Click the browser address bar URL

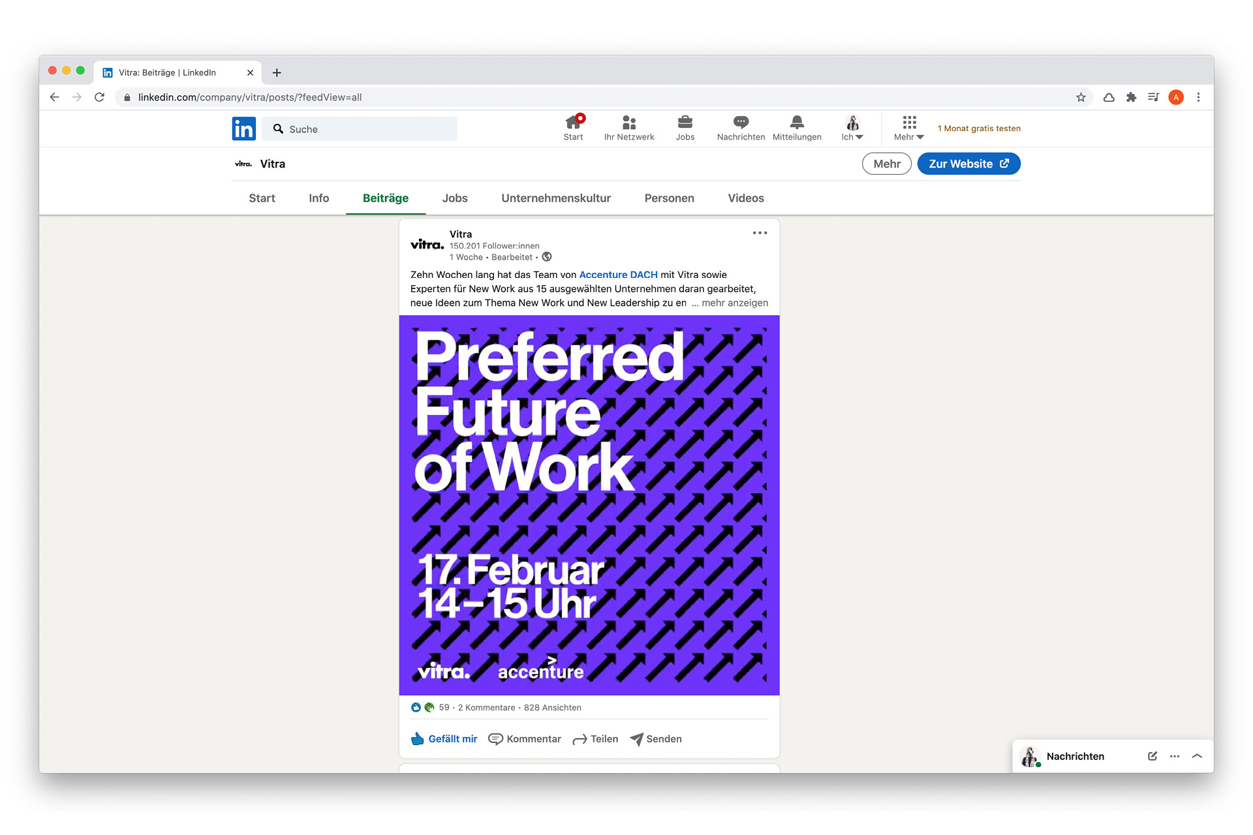pyautogui.click(x=250, y=97)
